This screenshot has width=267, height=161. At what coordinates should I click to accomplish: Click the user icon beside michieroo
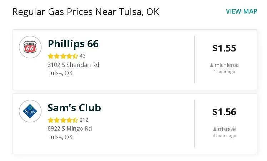click(x=212, y=65)
